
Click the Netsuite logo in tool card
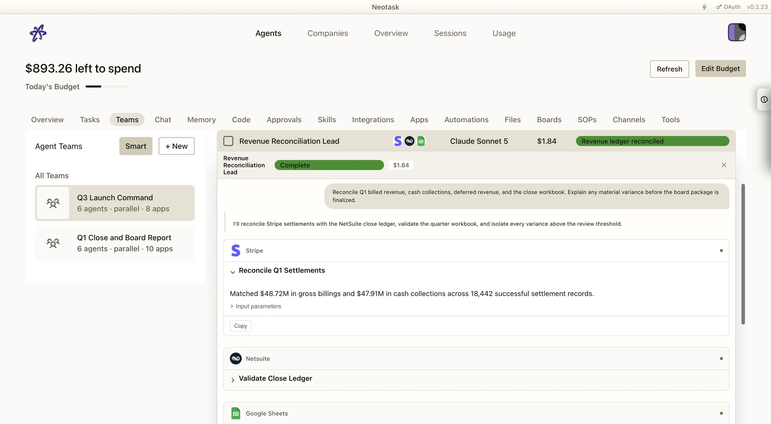pyautogui.click(x=236, y=359)
